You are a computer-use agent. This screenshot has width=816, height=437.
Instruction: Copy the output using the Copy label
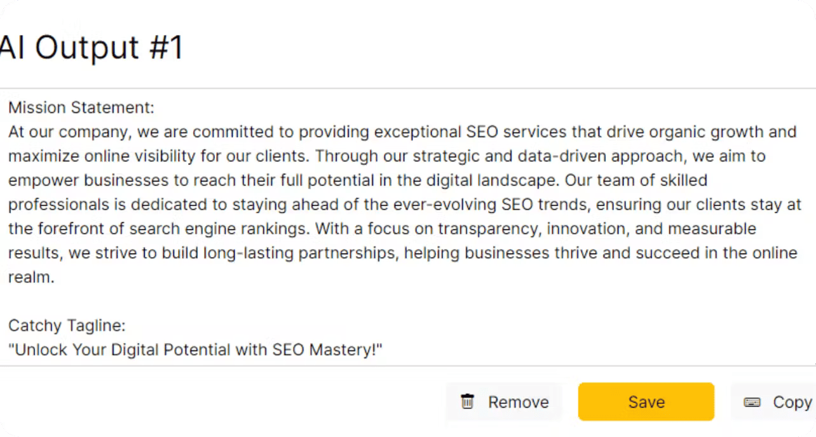792,402
